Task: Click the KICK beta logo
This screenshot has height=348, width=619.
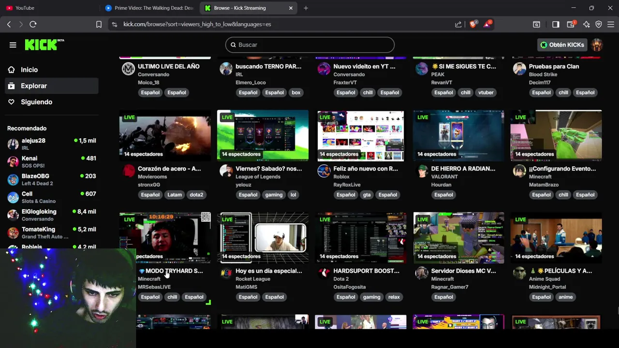Action: (44, 44)
